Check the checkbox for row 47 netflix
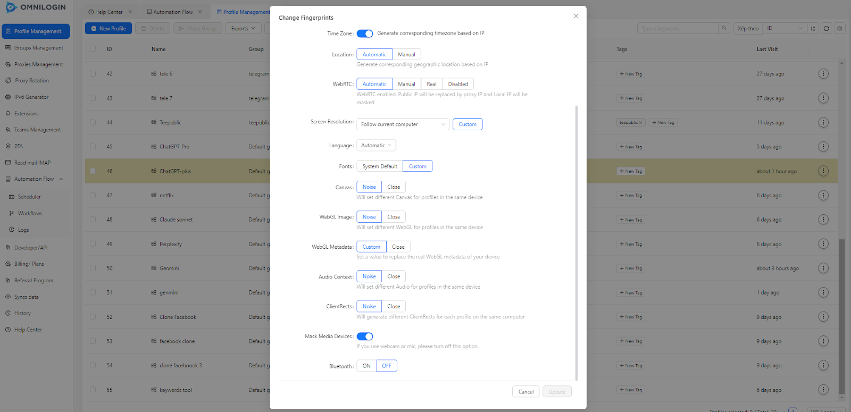Image resolution: width=851 pixels, height=412 pixels. tap(93, 195)
